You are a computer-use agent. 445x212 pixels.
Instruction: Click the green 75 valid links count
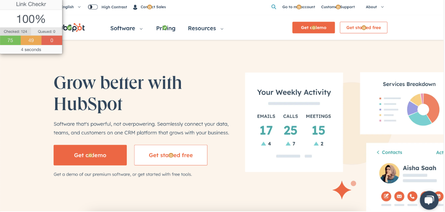point(10,40)
